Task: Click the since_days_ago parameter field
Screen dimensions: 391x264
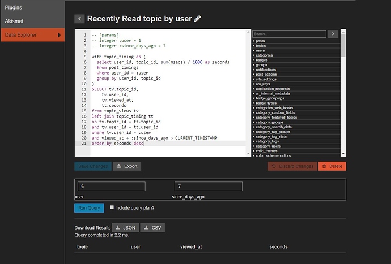Action: point(209,187)
